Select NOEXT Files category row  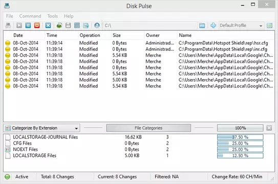click(139, 149)
